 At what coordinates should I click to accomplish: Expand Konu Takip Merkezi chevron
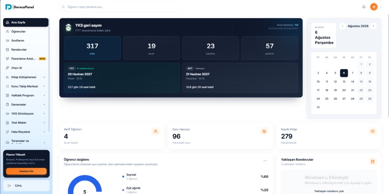44,86
